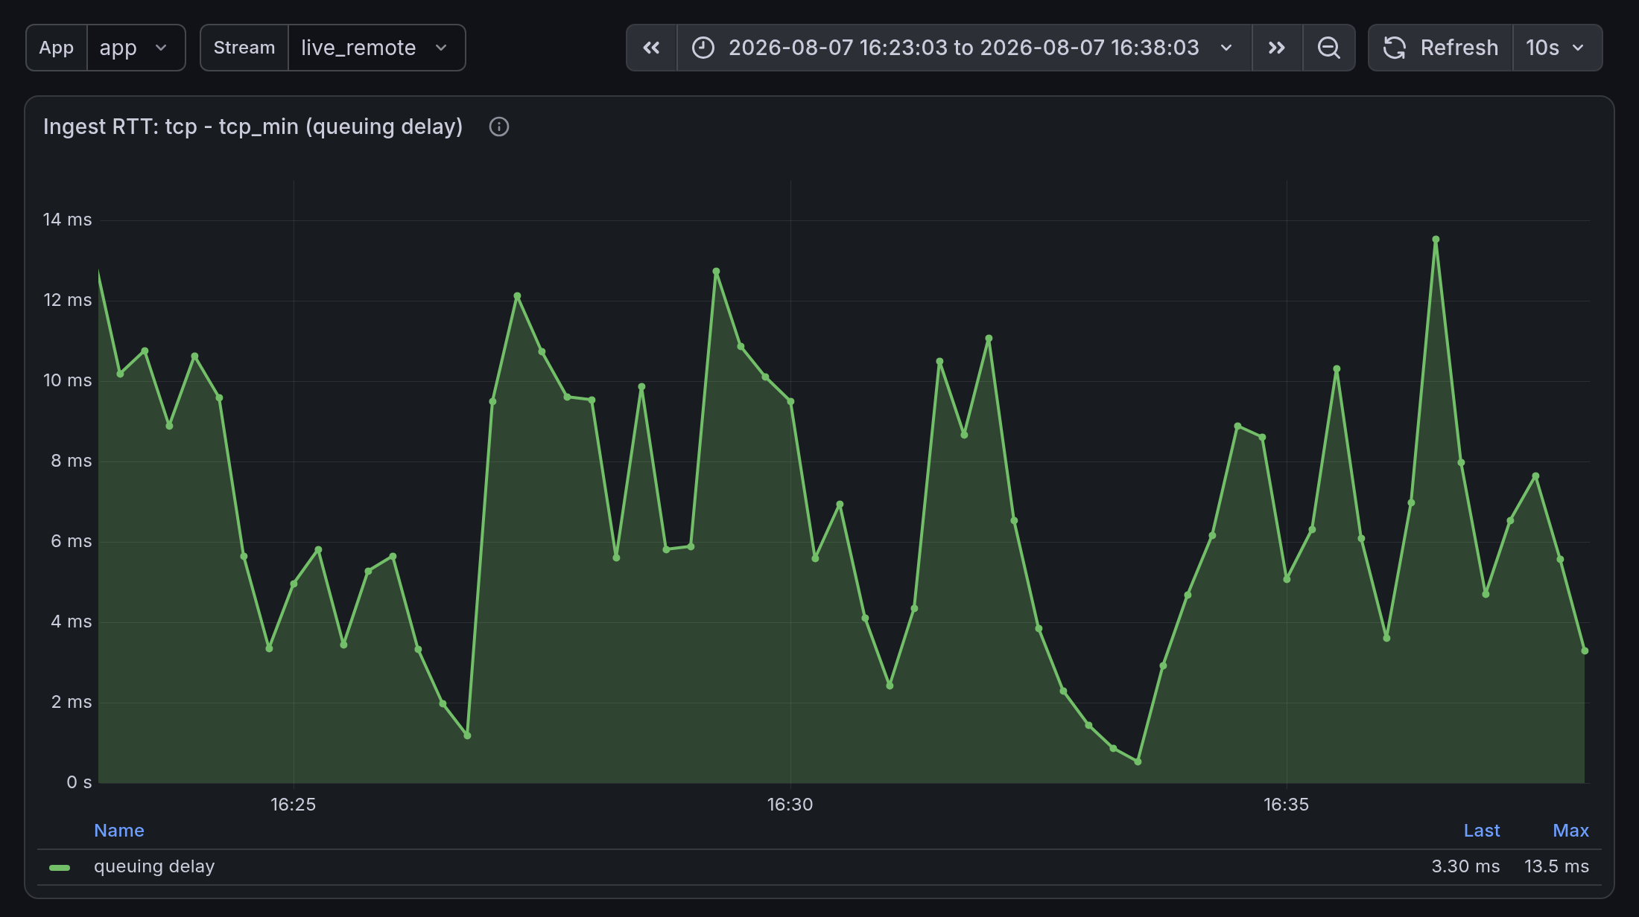Viewport: 1639px width, 917px height.
Task: Toggle the queuing delay legend series
Action: click(154, 866)
